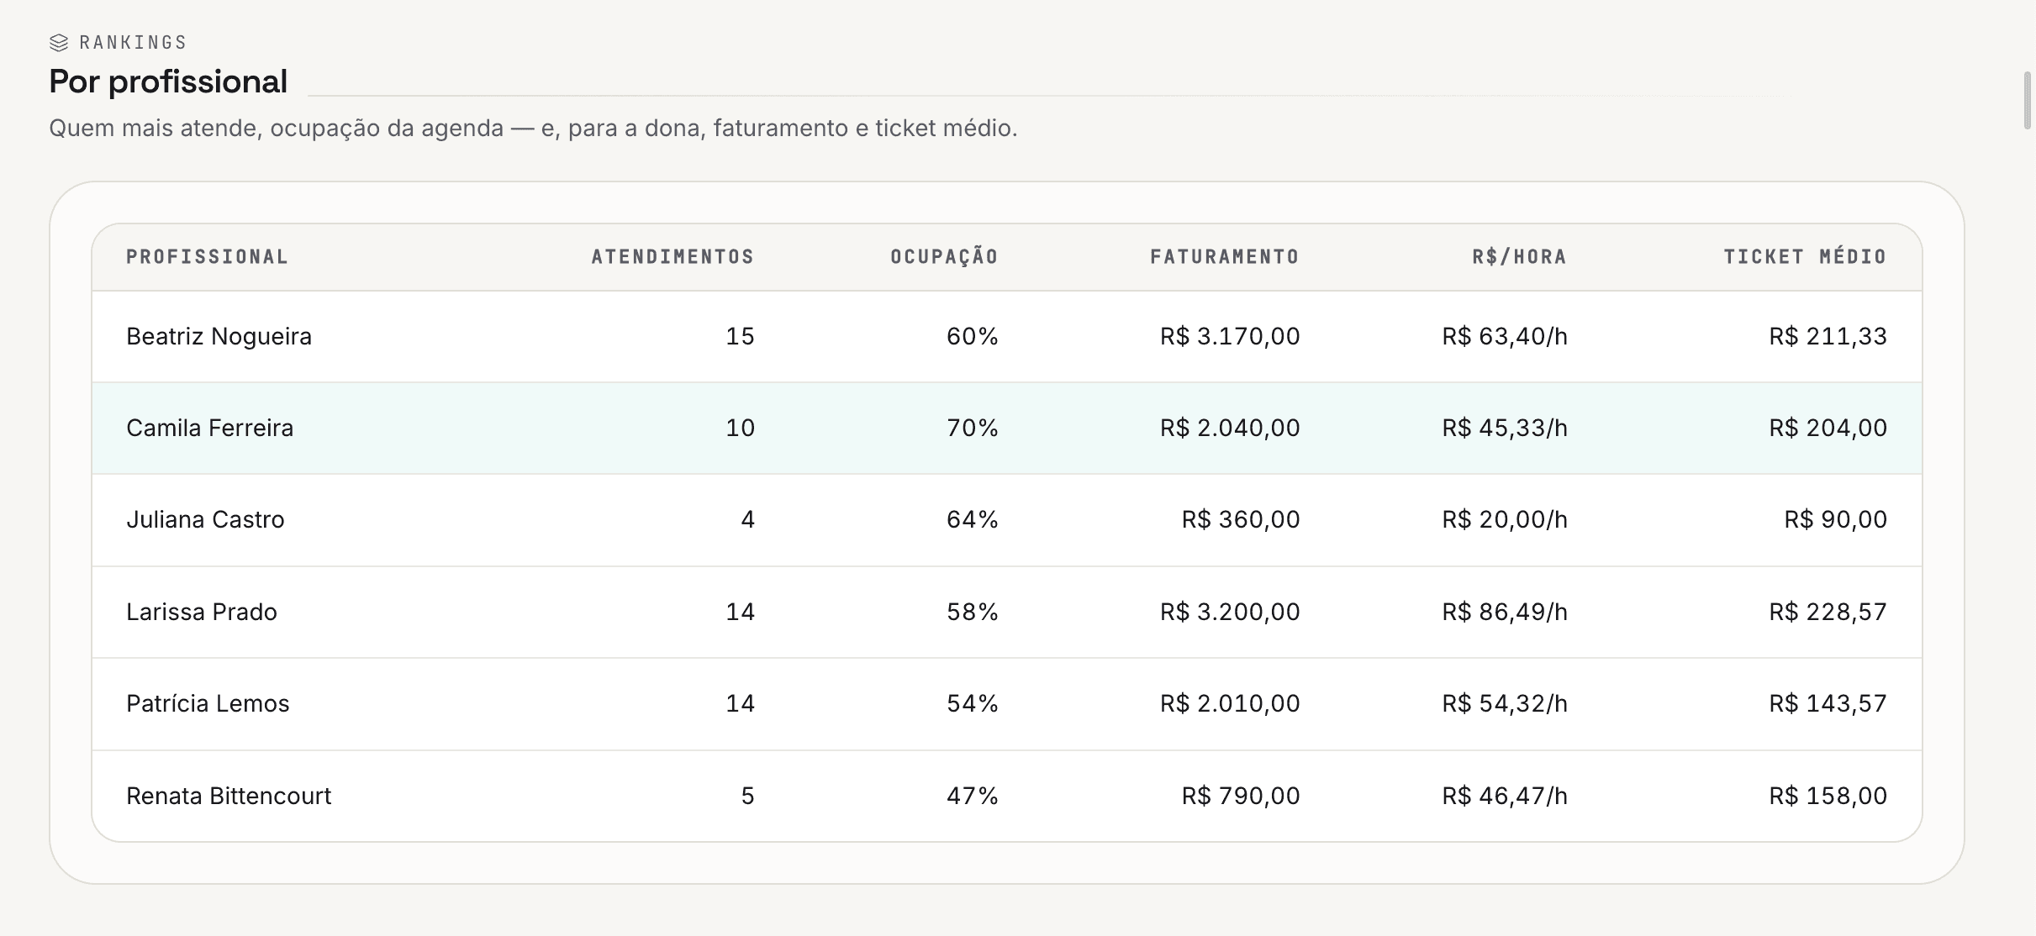Click the R$ 20,00/h value
2036x936 pixels.
1505,520
